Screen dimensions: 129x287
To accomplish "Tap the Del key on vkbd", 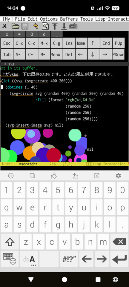I will 69,54.
